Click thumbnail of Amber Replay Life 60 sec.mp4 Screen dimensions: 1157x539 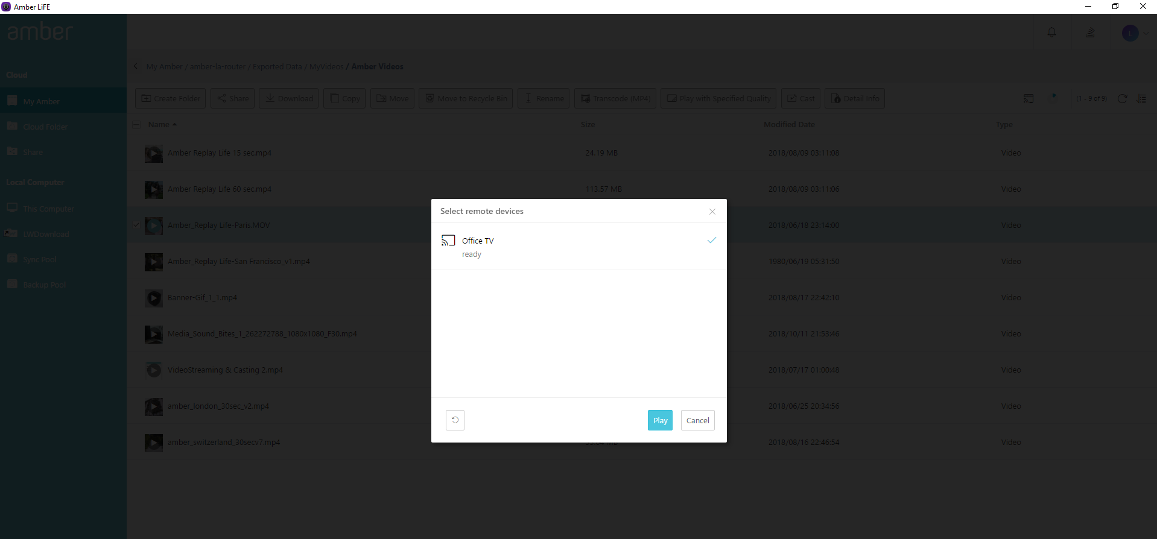(x=154, y=189)
